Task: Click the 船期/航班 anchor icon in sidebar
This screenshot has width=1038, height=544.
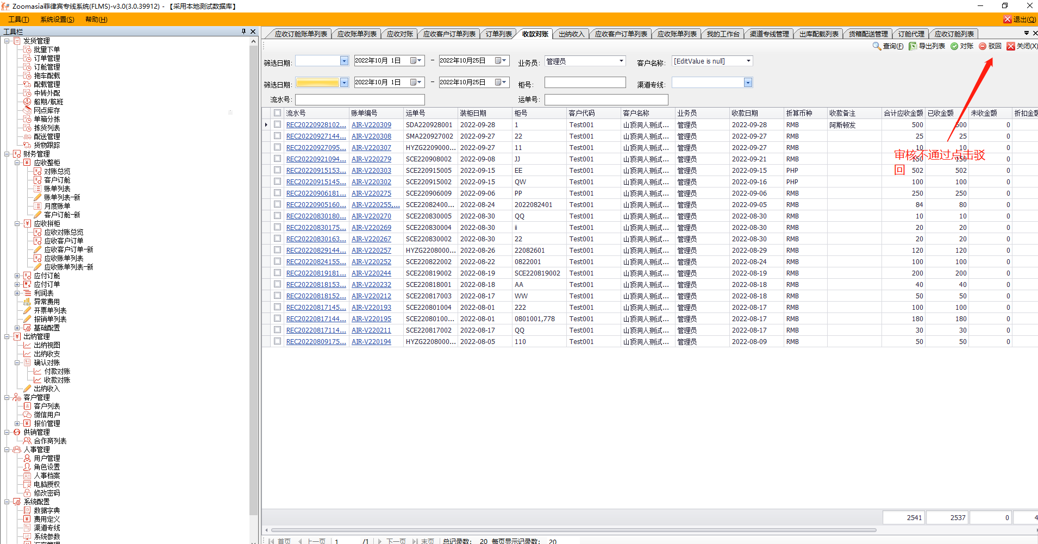Action: (x=27, y=102)
